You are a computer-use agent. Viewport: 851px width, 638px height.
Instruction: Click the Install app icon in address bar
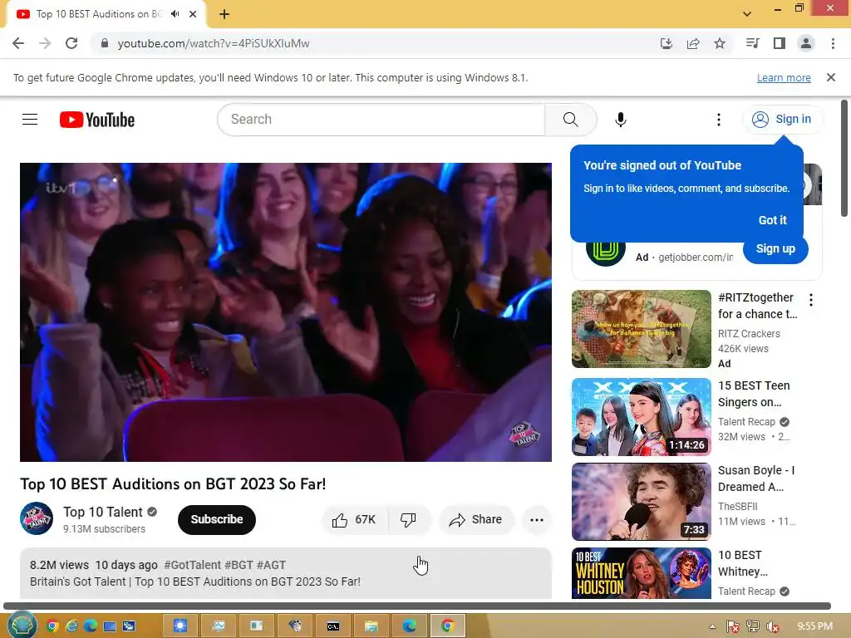666,43
